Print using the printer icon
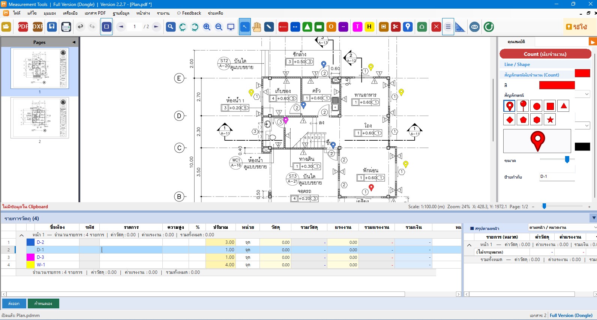 [x=66, y=27]
